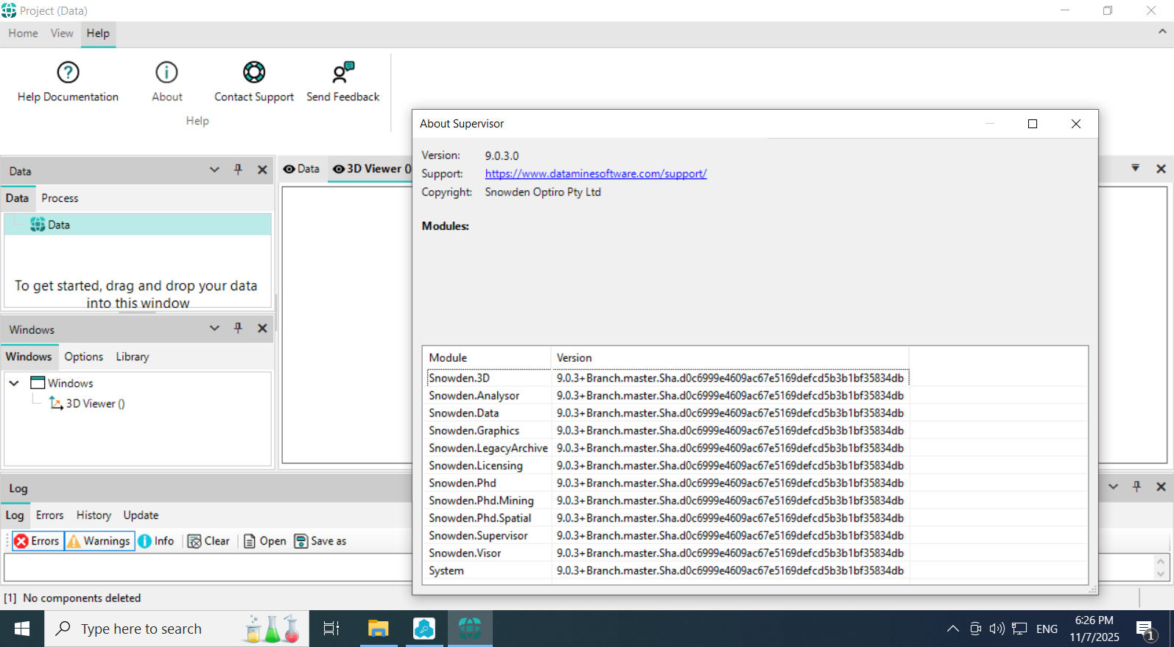Pin the Windows panel
Image resolution: width=1174 pixels, height=647 pixels.
tap(238, 329)
